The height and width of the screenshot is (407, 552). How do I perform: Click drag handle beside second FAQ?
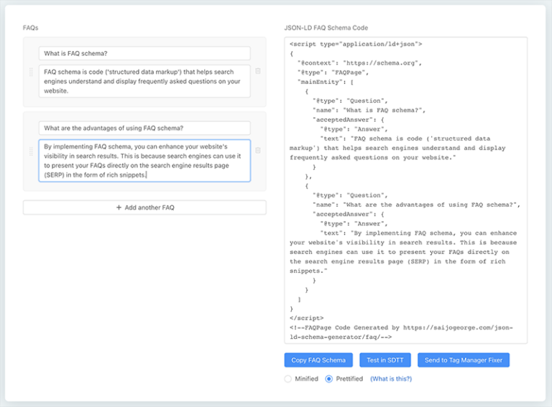tap(31, 151)
